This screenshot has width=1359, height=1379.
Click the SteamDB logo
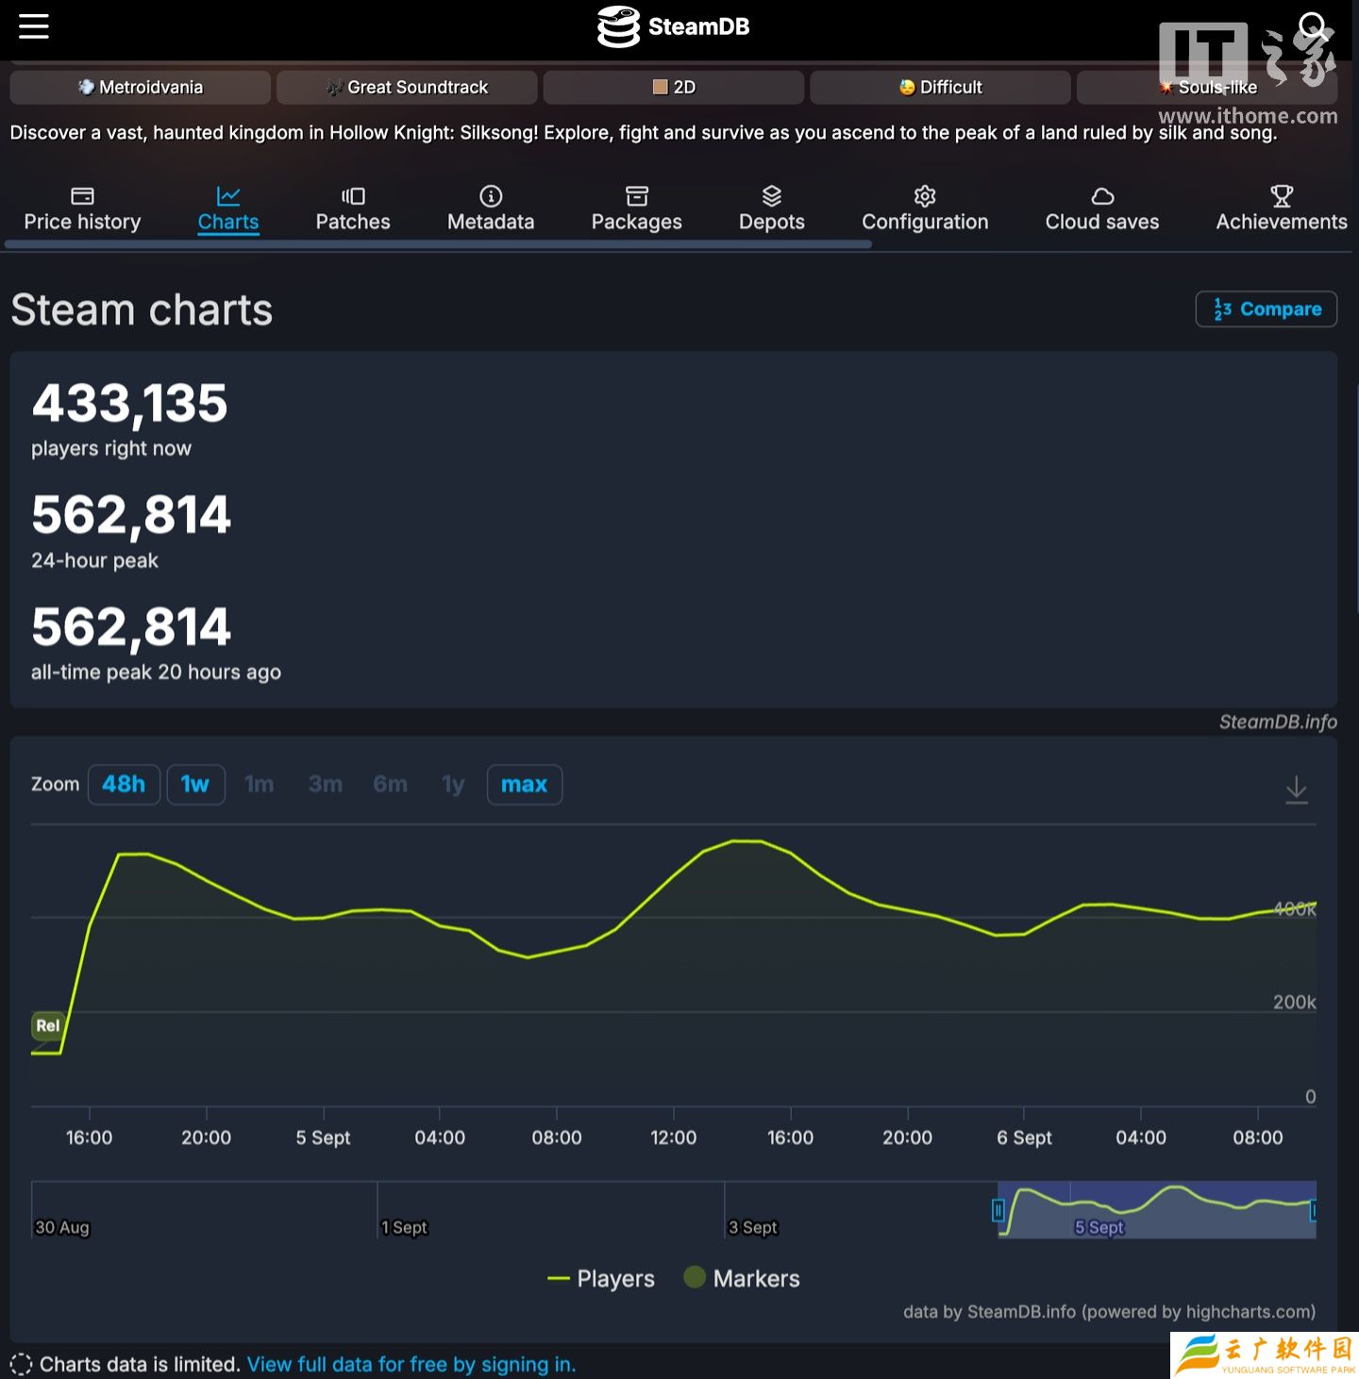click(674, 26)
